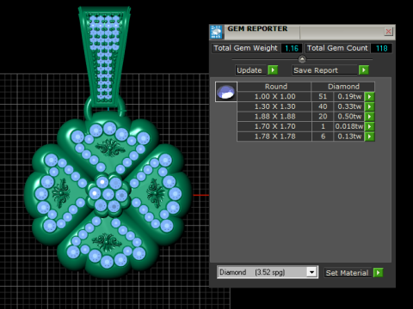Click the 0.13tw weight cell

pyautogui.click(x=349, y=136)
